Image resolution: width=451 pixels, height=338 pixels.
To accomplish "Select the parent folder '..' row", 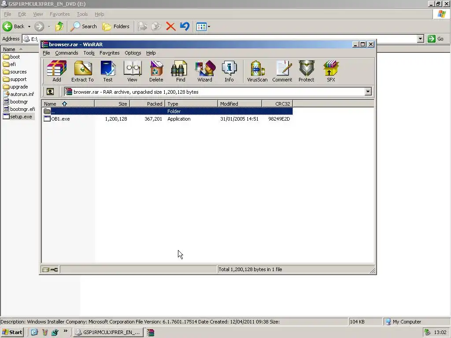I will (x=167, y=111).
